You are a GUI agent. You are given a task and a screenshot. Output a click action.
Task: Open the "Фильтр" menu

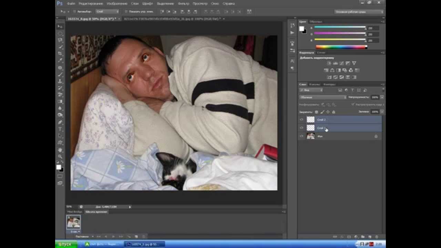tap(184, 3)
